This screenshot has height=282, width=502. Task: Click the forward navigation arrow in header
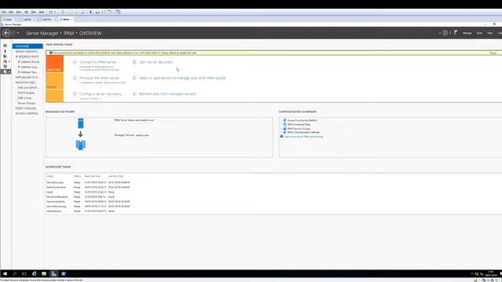tap(13, 33)
